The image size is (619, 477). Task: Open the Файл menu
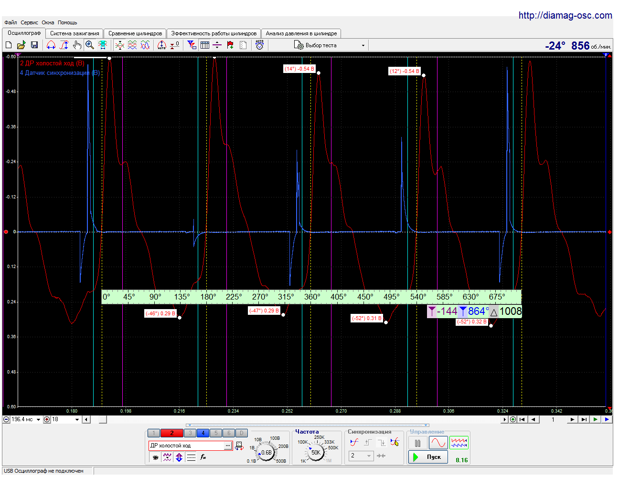(11, 22)
